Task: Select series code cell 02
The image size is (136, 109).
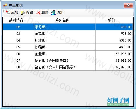Action: pos(18,27)
